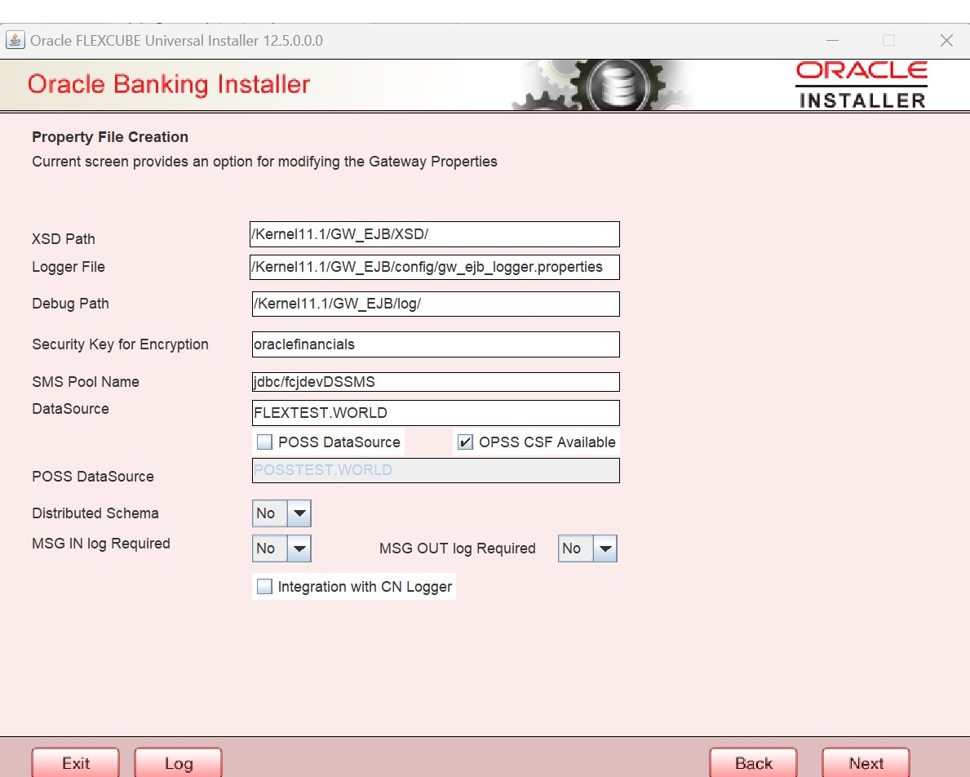
Task: Tick Integration with CN Logger checkbox
Action: point(265,586)
